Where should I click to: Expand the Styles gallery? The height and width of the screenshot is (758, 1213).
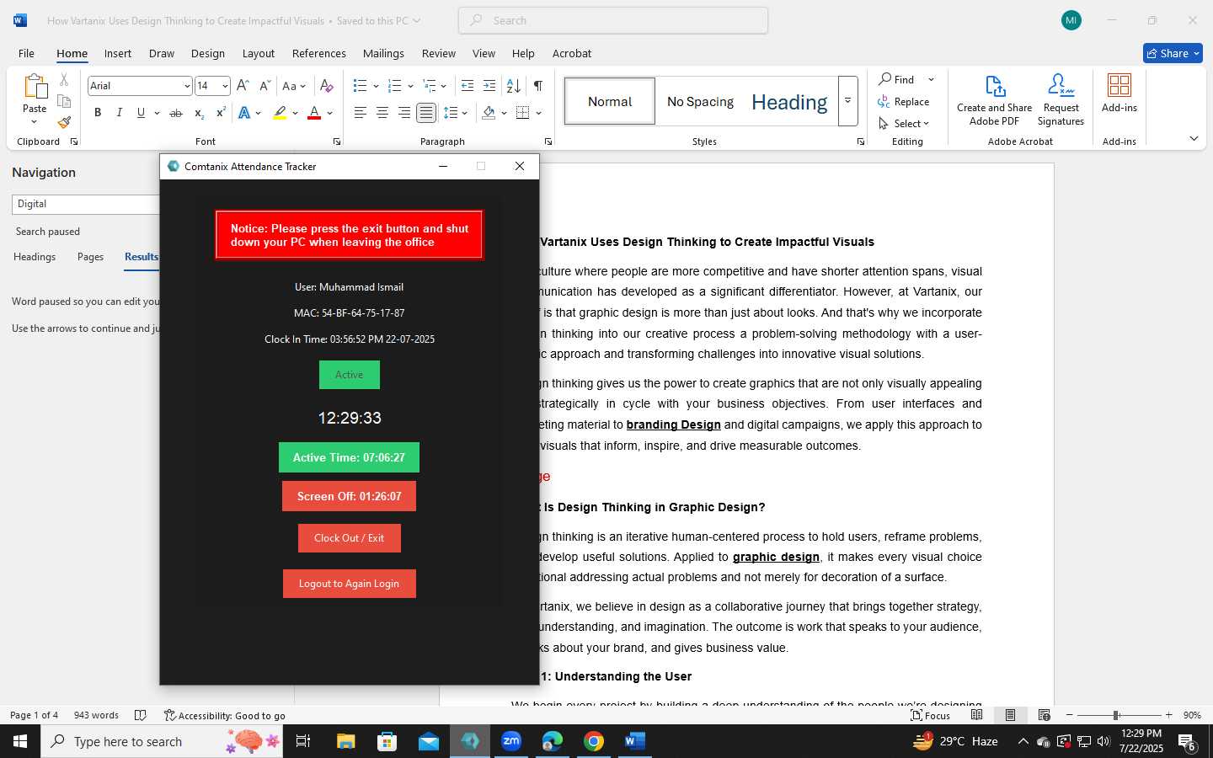tap(848, 101)
